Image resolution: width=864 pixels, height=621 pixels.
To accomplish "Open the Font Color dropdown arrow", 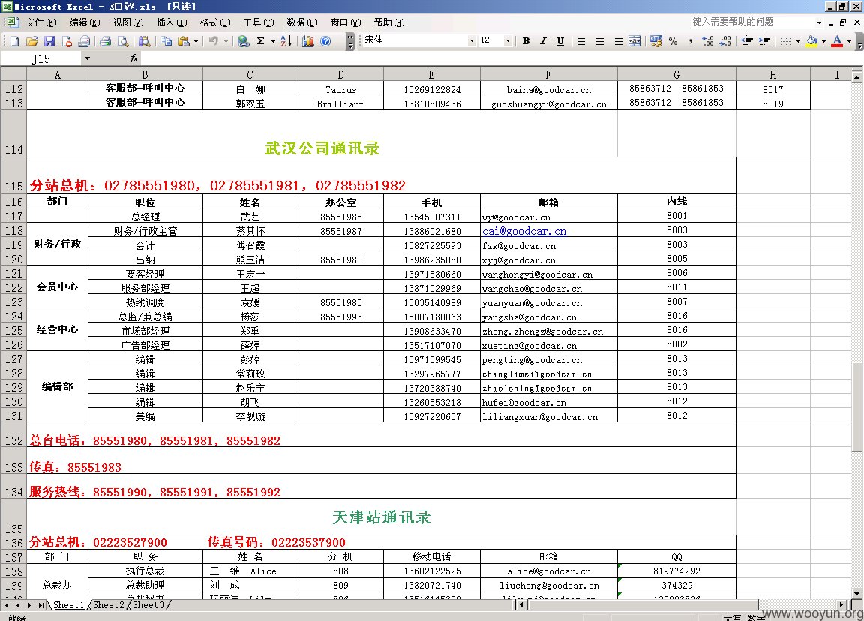I will point(849,41).
